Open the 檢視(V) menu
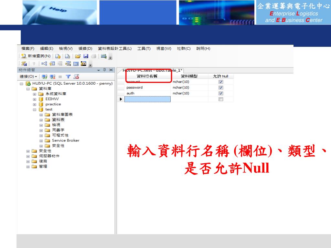The height and width of the screenshot is (248, 331). (66, 48)
